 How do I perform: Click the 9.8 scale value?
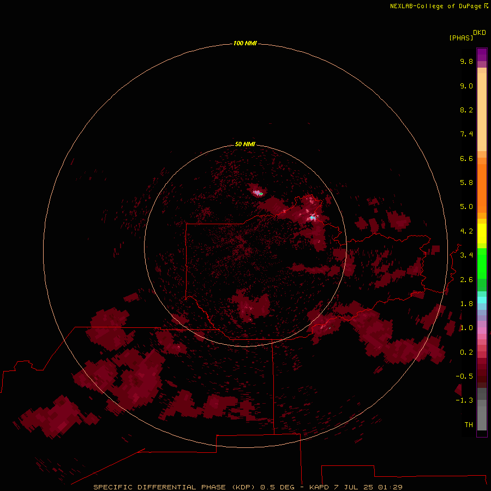(x=466, y=61)
